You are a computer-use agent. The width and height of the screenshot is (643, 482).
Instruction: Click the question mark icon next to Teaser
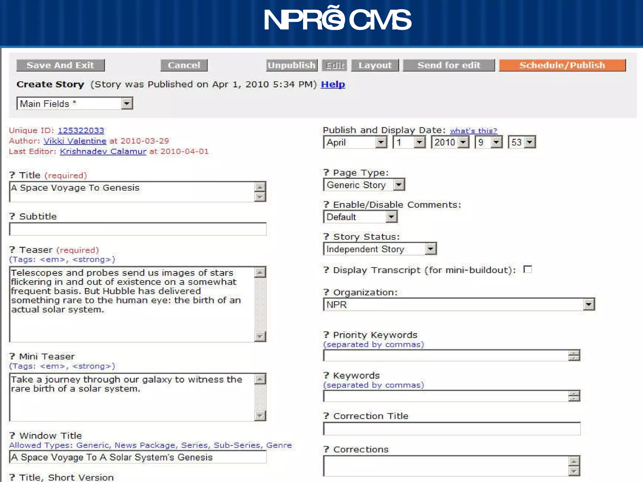pos(12,250)
